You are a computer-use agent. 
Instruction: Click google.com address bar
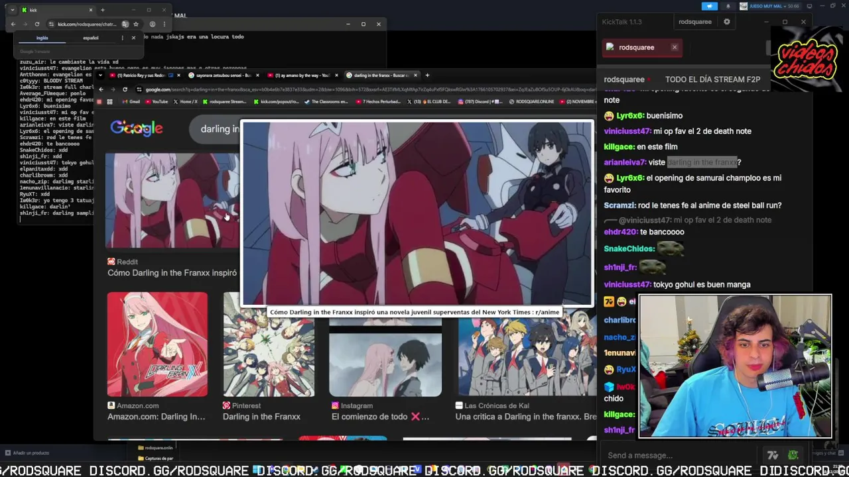point(365,89)
